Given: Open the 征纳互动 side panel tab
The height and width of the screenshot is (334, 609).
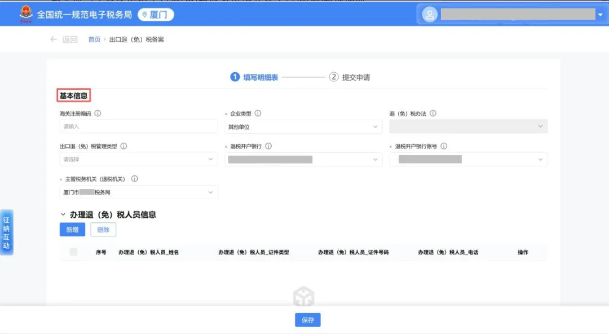Looking at the screenshot, I should 7,231.
